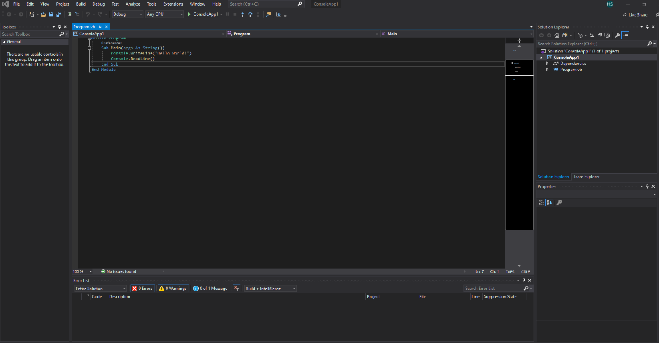
Task: Toggle the 0 Errors filter
Action: pyautogui.click(x=143, y=289)
